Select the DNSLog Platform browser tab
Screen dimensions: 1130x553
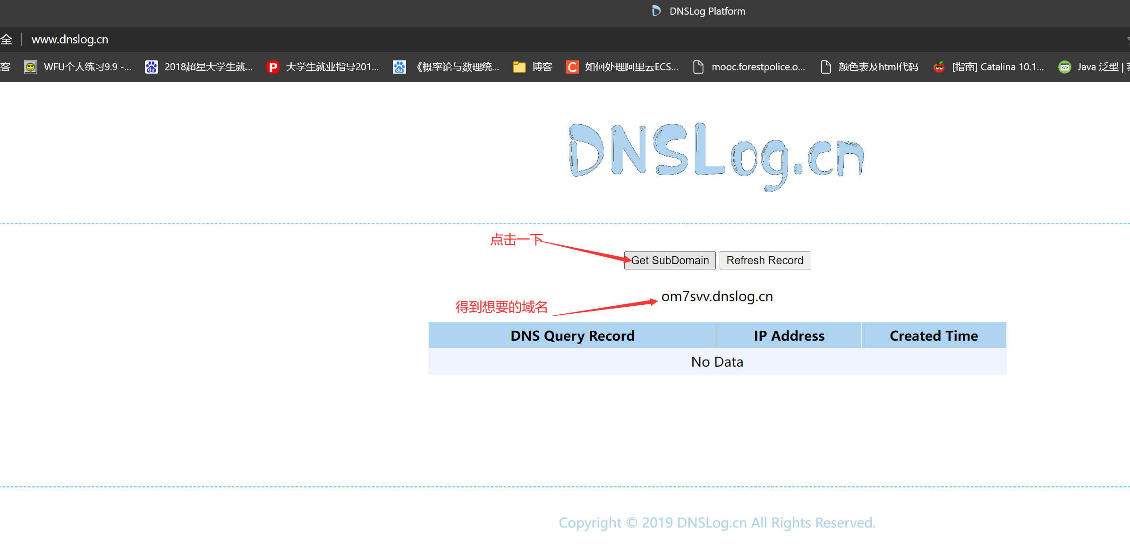707,11
